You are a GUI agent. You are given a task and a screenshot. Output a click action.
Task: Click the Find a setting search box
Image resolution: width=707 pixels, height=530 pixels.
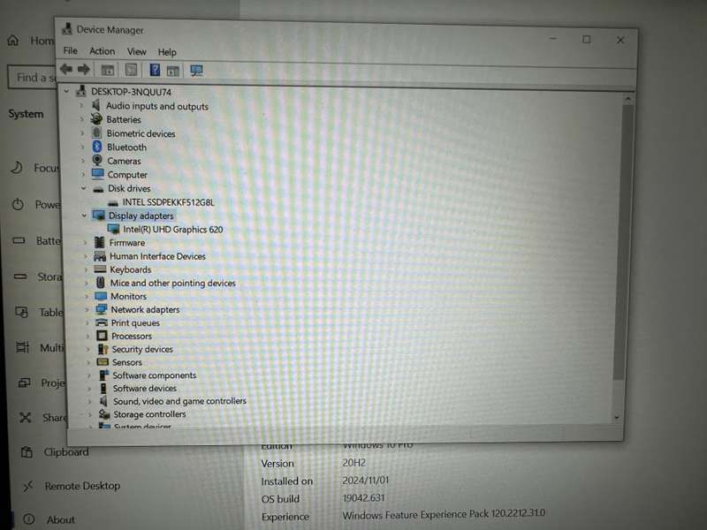(x=32, y=78)
